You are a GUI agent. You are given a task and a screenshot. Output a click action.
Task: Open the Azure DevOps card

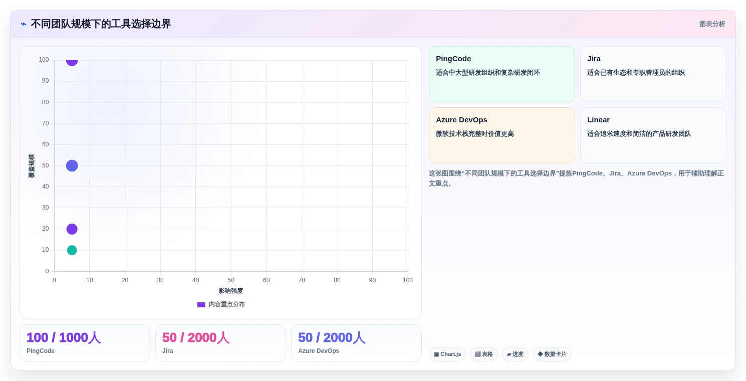tap(502, 135)
